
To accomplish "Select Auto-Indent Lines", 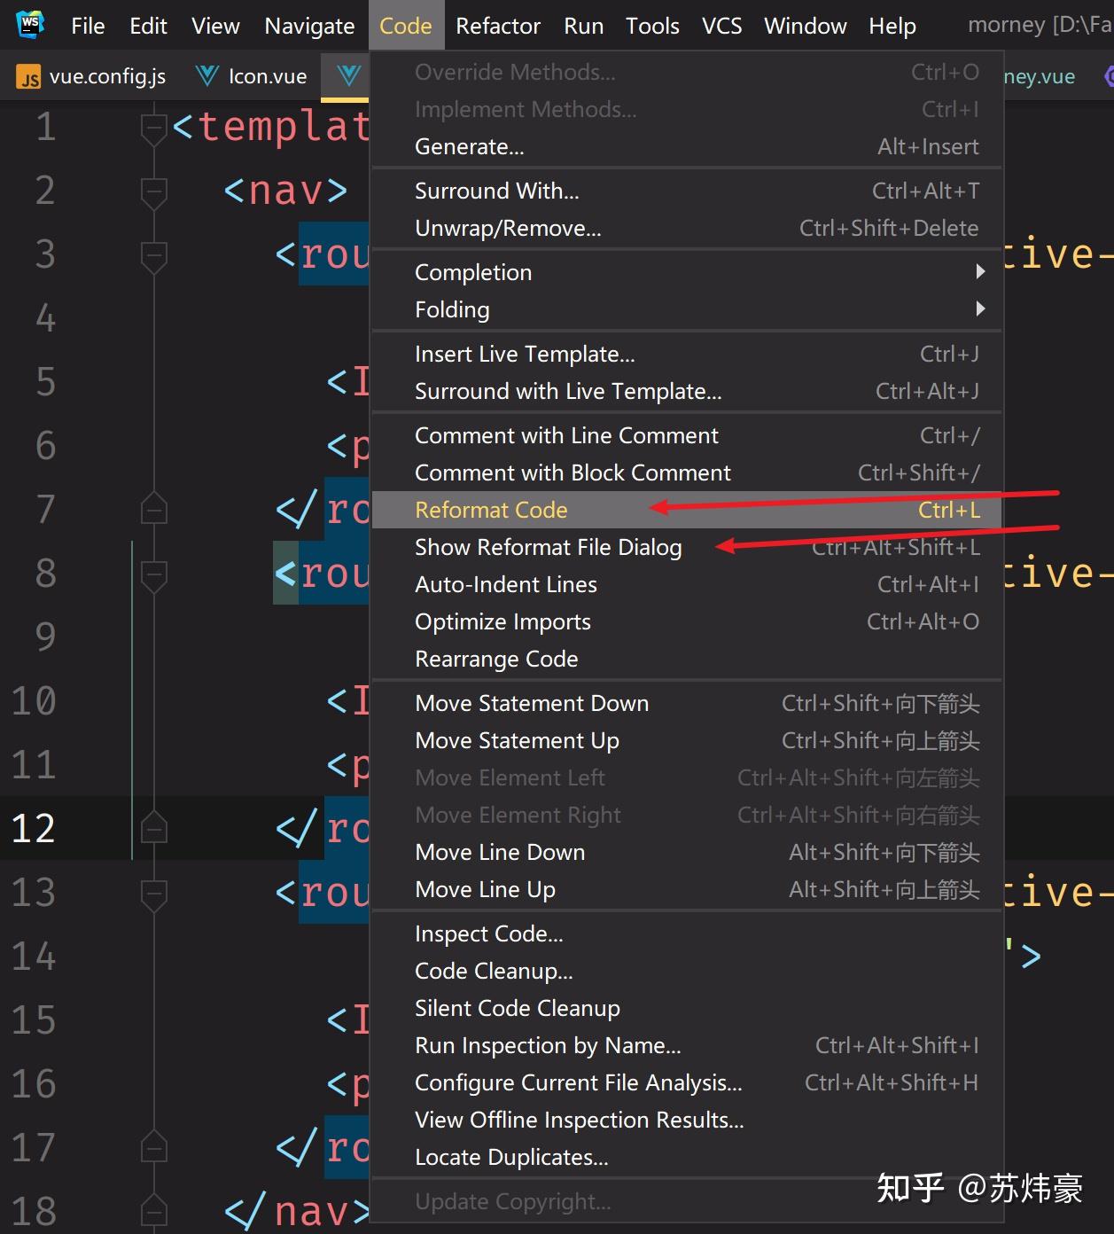I will point(687,584).
